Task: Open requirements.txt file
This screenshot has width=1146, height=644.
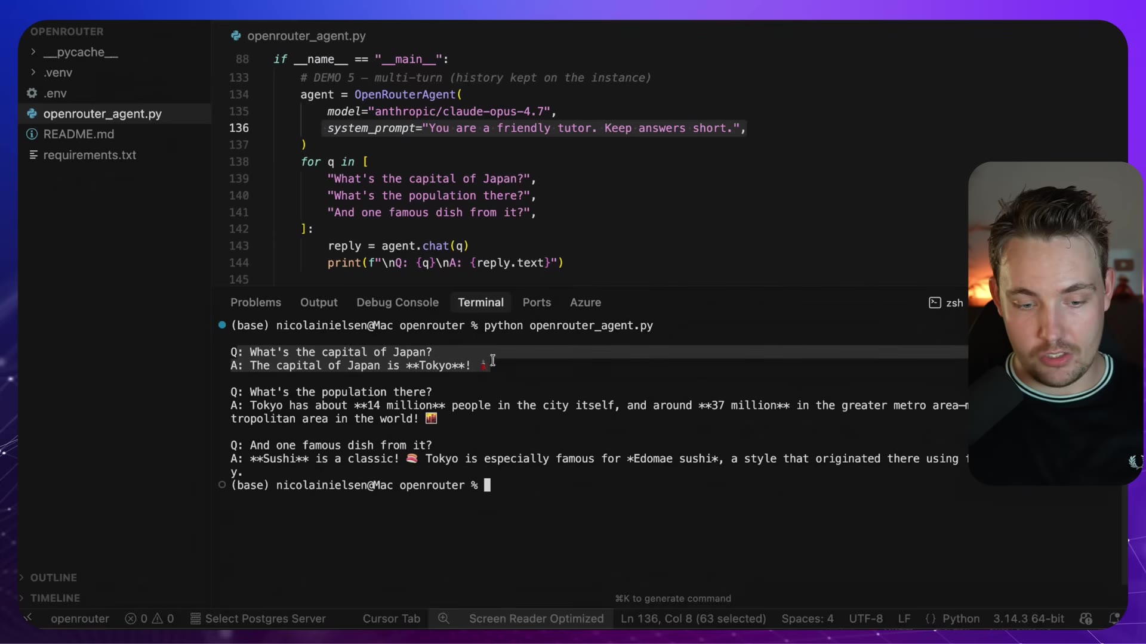Action: pos(90,155)
